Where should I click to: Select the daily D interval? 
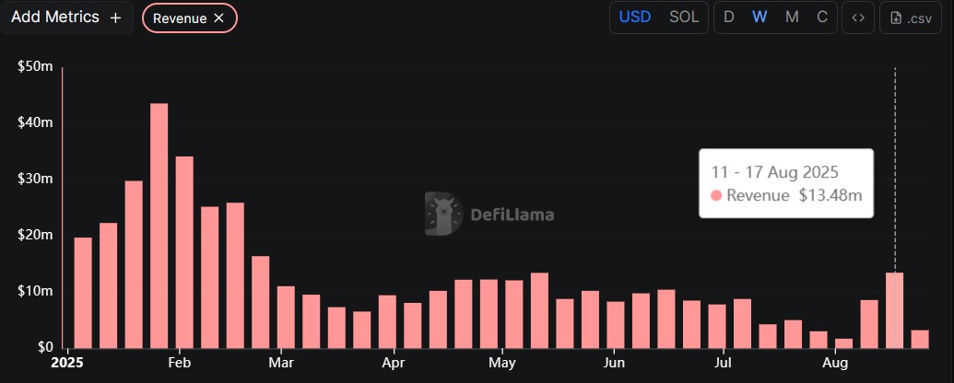729,17
